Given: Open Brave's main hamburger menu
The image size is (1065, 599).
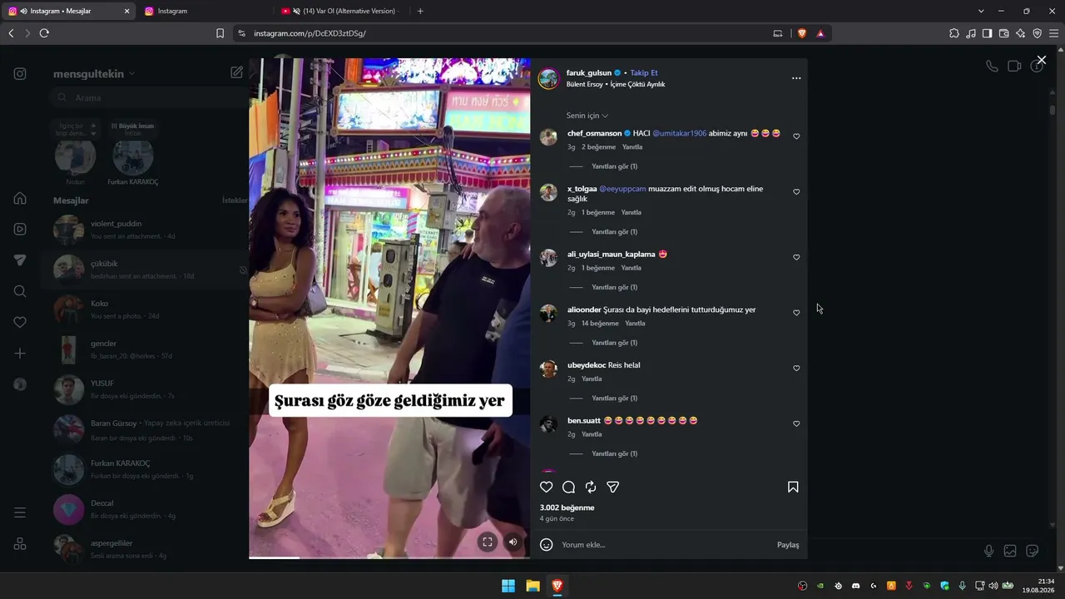Looking at the screenshot, I should click(1054, 33).
